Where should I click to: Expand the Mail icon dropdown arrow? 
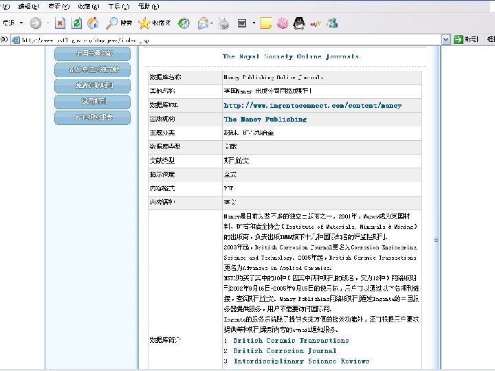tap(212, 23)
